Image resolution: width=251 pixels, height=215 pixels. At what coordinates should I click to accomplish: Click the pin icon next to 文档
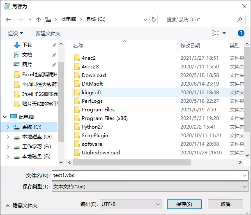54,55
